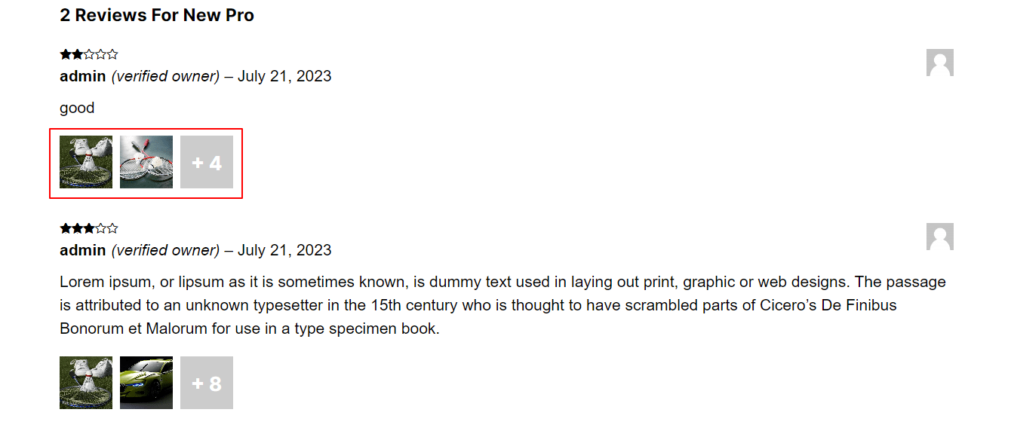
Task: Click the July 21, 2023 date of the three-star review
Action: coord(284,250)
